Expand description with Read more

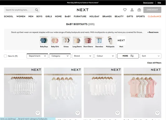pyautogui.click(x=153, y=32)
